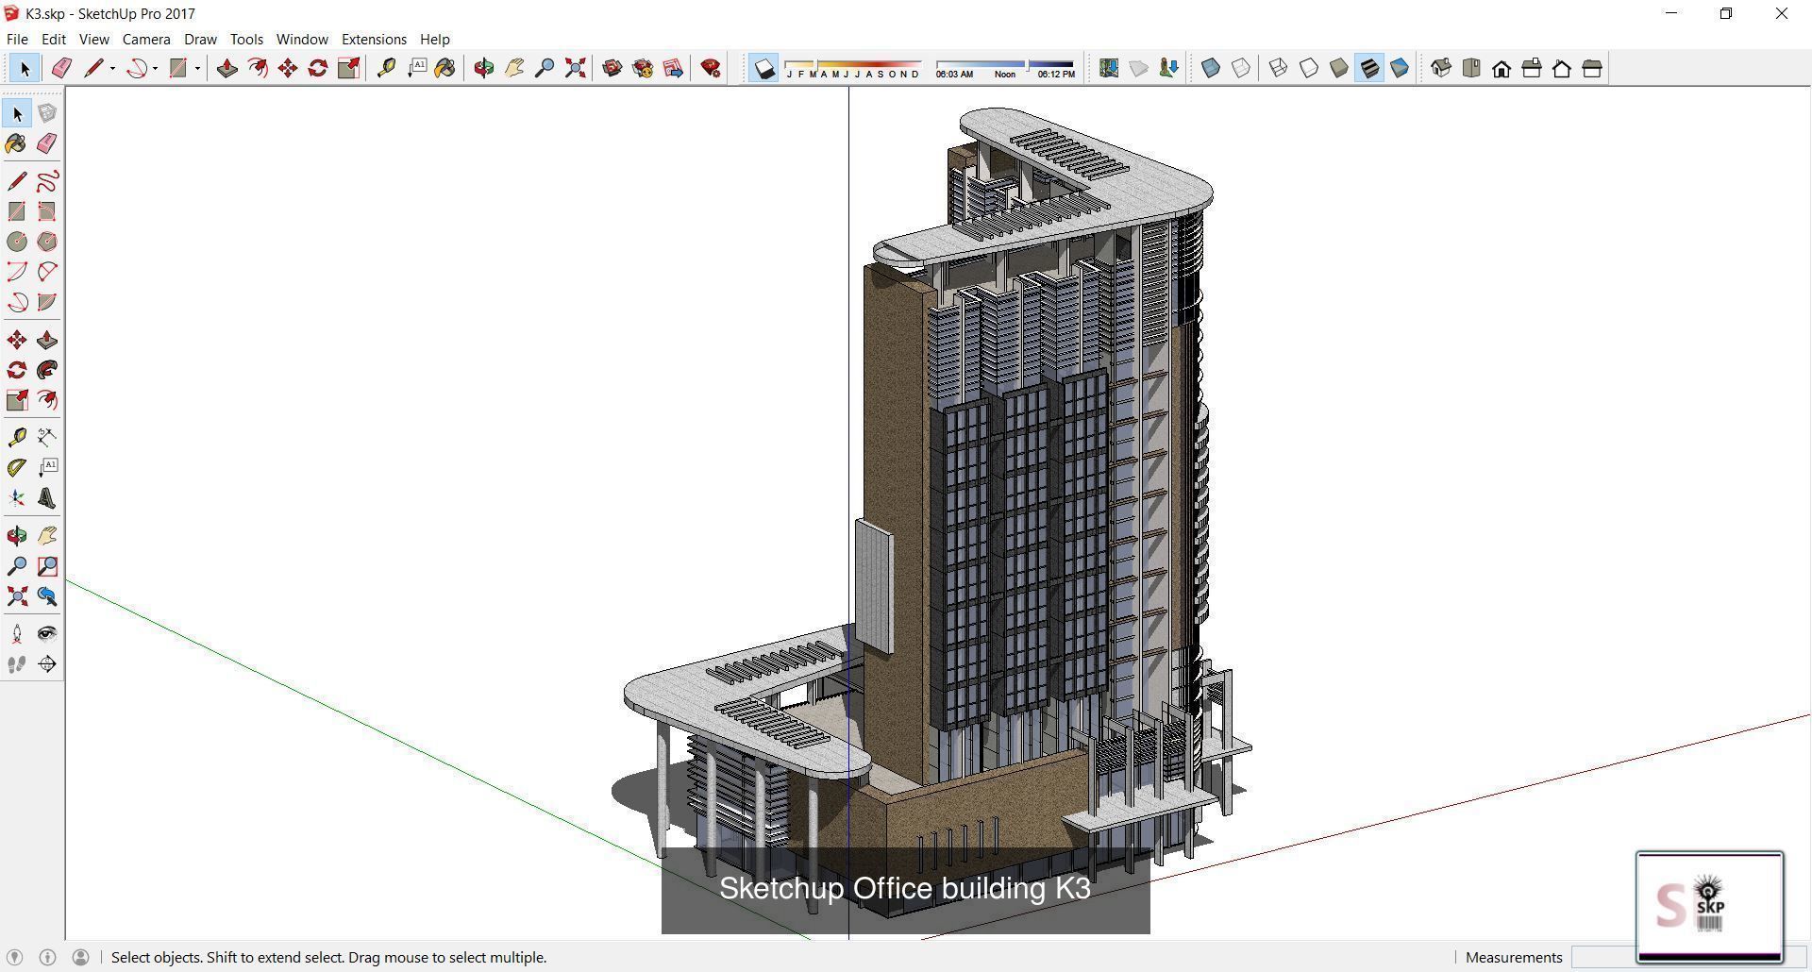Click the model credits status icon
The image size is (1812, 972).
[x=47, y=957]
